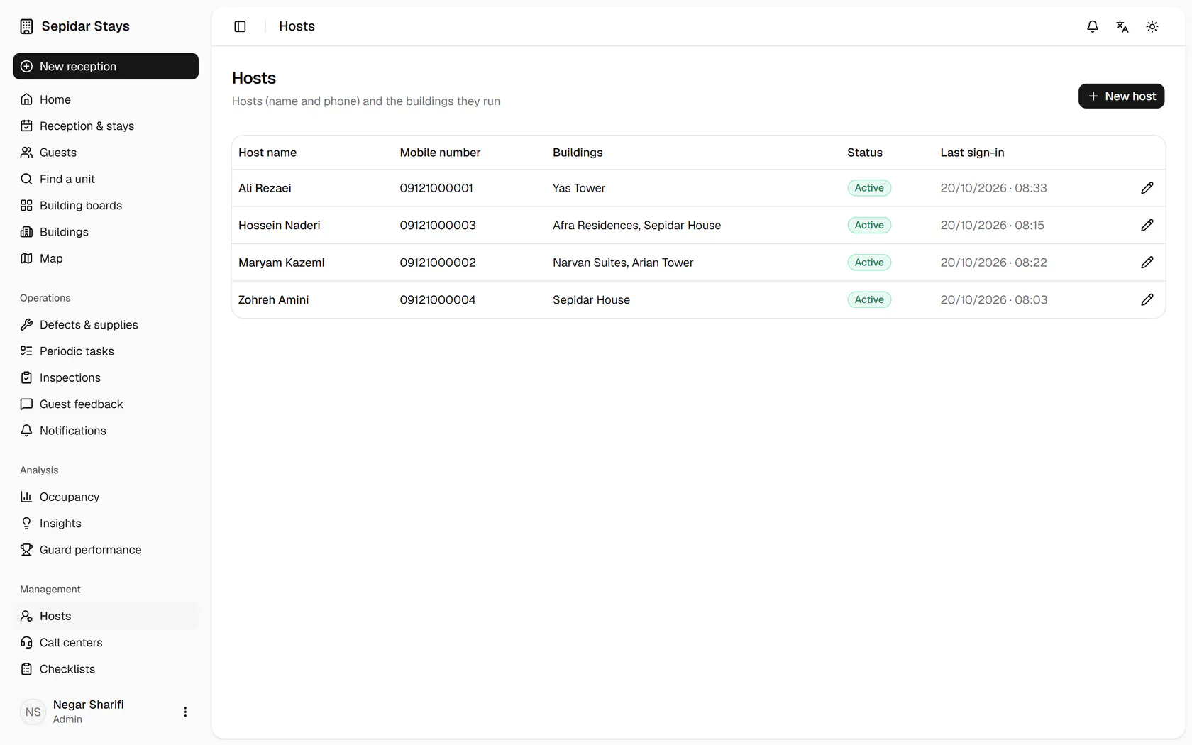Open Guest feedback
The image size is (1192, 745).
(106, 404)
